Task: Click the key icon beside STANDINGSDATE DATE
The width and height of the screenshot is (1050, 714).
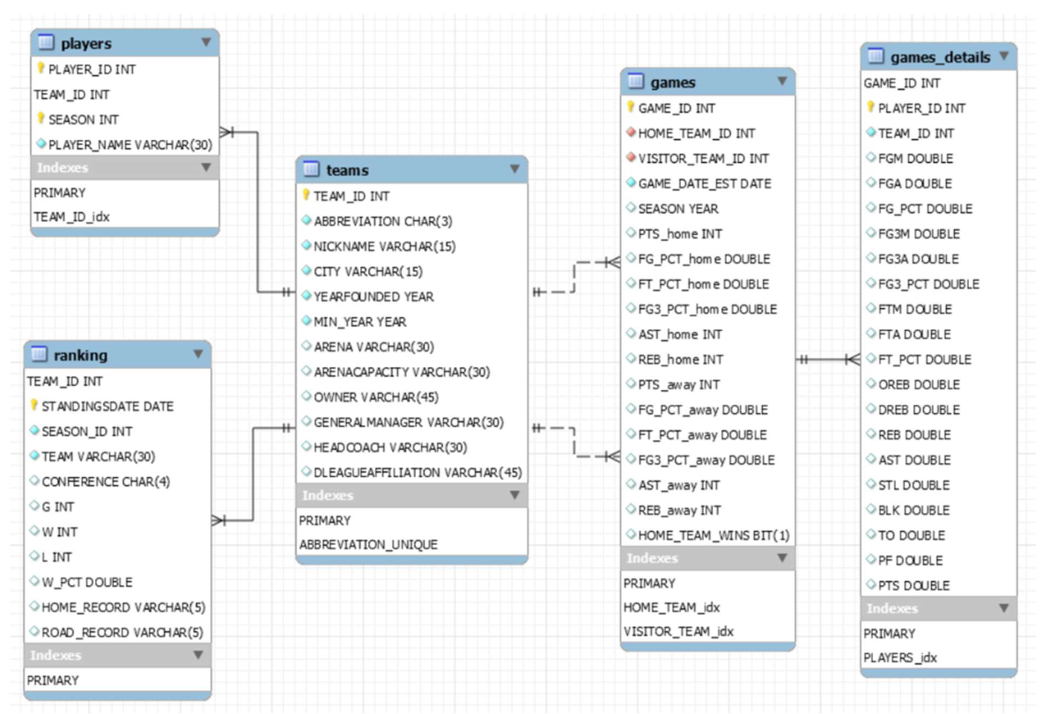Action: click(34, 407)
